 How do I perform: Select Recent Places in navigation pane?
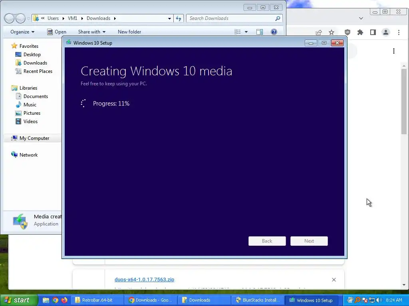(34, 71)
